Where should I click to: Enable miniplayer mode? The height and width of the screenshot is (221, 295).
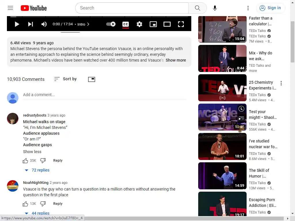(x=153, y=24)
